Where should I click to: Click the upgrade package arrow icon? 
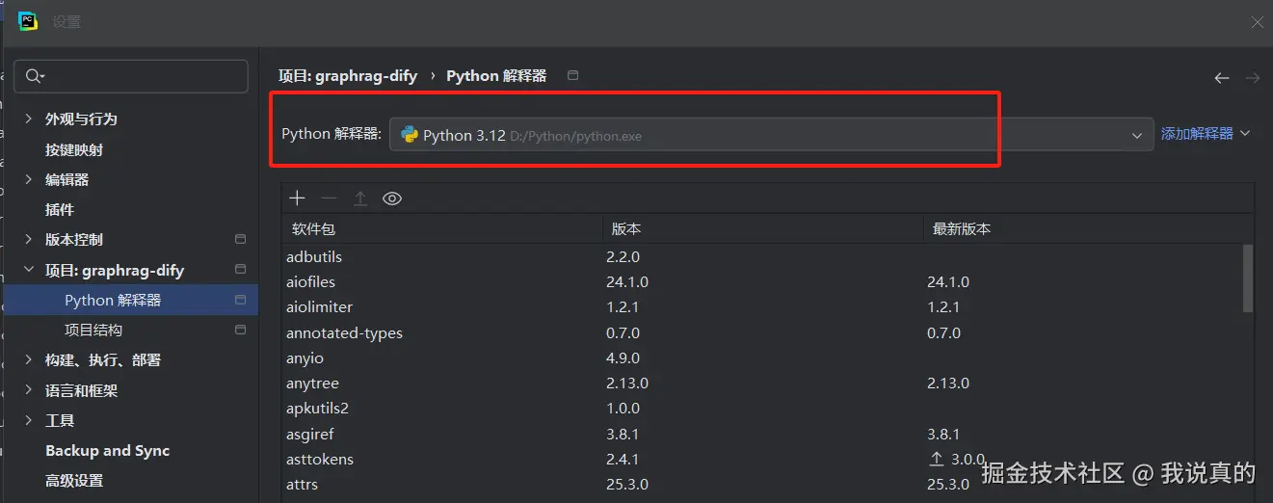click(x=360, y=199)
